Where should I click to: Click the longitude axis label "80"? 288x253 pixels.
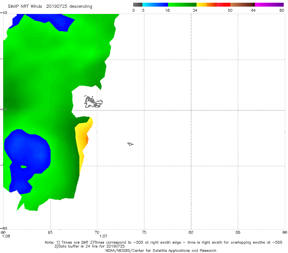point(191,233)
